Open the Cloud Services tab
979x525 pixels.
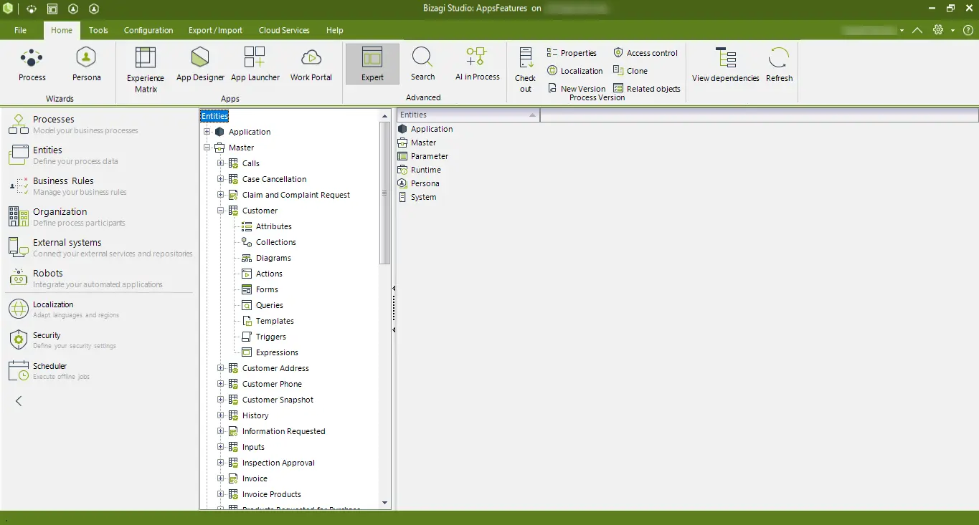(x=284, y=30)
